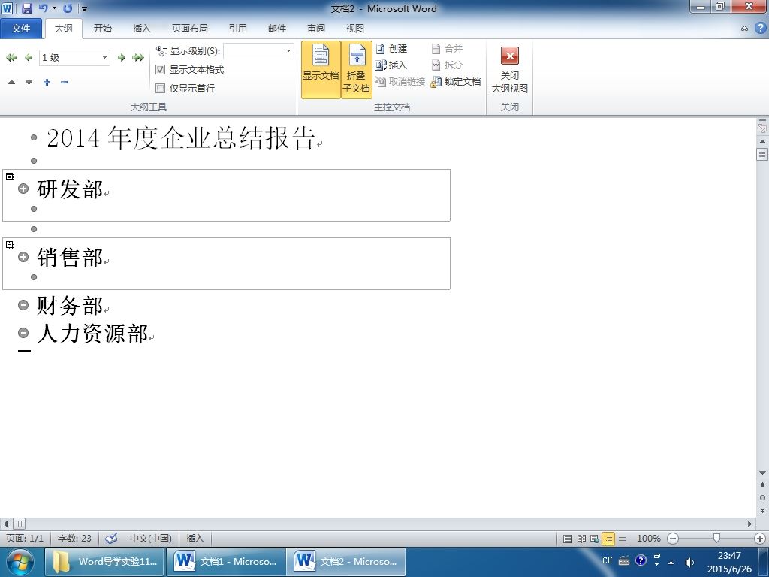This screenshot has width=769, height=577.
Task: Switch to Draft view icon
Action: click(623, 539)
